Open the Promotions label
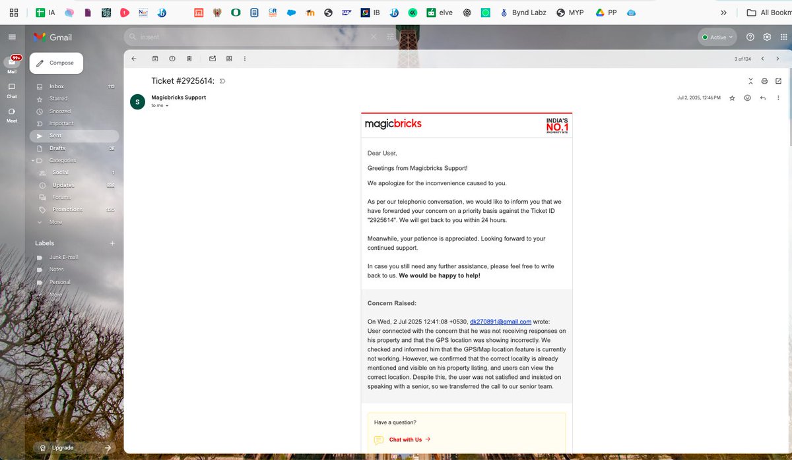Screen dimensions: 792x460 [x=67, y=210]
